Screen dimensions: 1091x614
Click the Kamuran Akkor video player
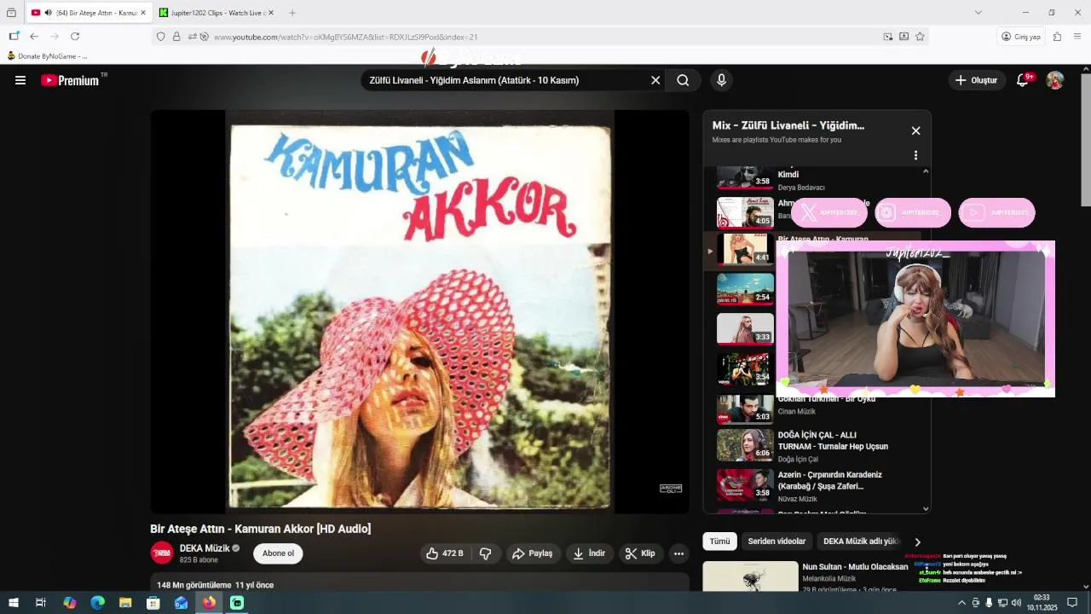pos(419,311)
